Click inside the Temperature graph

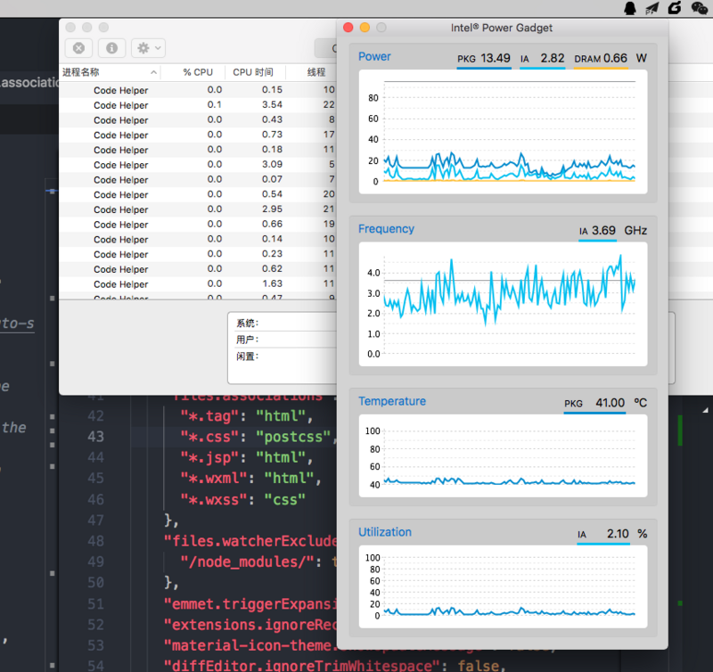503,456
